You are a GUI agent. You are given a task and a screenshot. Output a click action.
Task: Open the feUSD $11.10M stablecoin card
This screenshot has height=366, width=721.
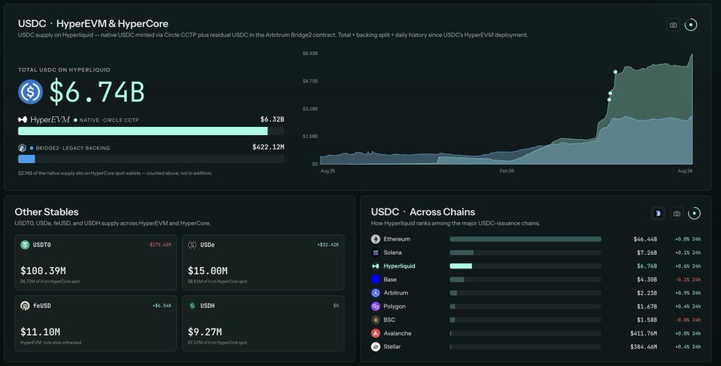(x=95, y=324)
